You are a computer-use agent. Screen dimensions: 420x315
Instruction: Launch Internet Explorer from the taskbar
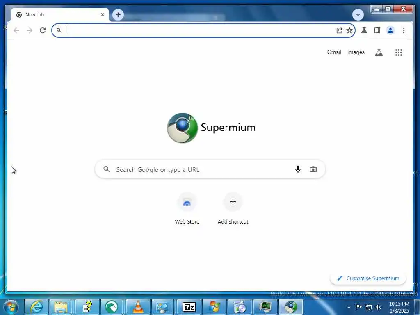[37, 307]
